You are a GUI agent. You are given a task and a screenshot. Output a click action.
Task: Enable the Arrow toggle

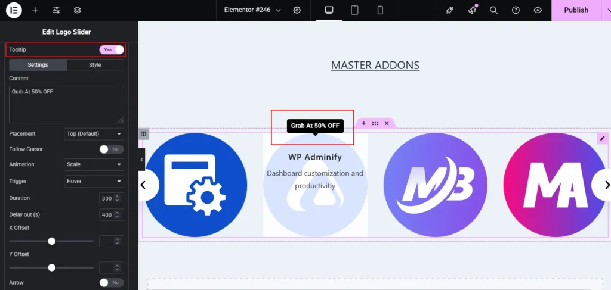(x=112, y=283)
